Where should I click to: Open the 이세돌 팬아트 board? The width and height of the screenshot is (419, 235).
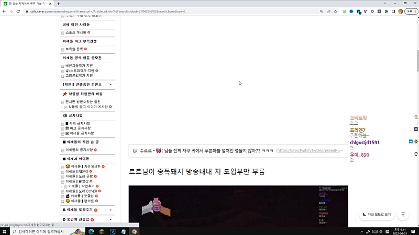[x=80, y=201]
